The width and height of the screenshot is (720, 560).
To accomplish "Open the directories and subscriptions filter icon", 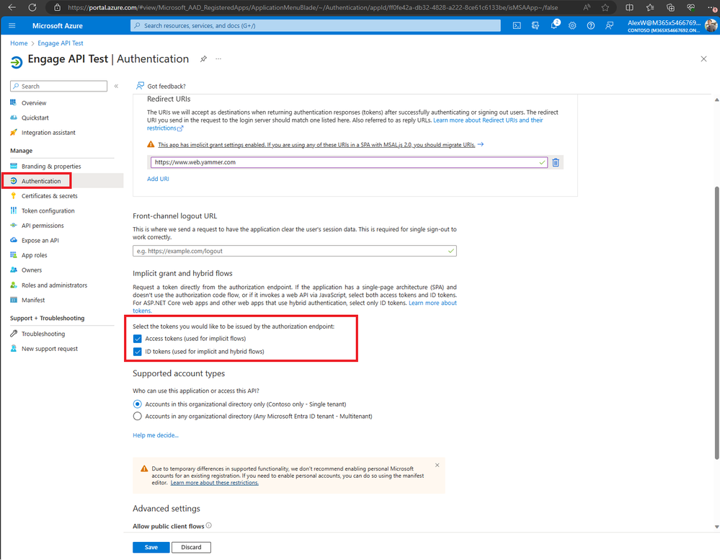I will tap(535, 26).
